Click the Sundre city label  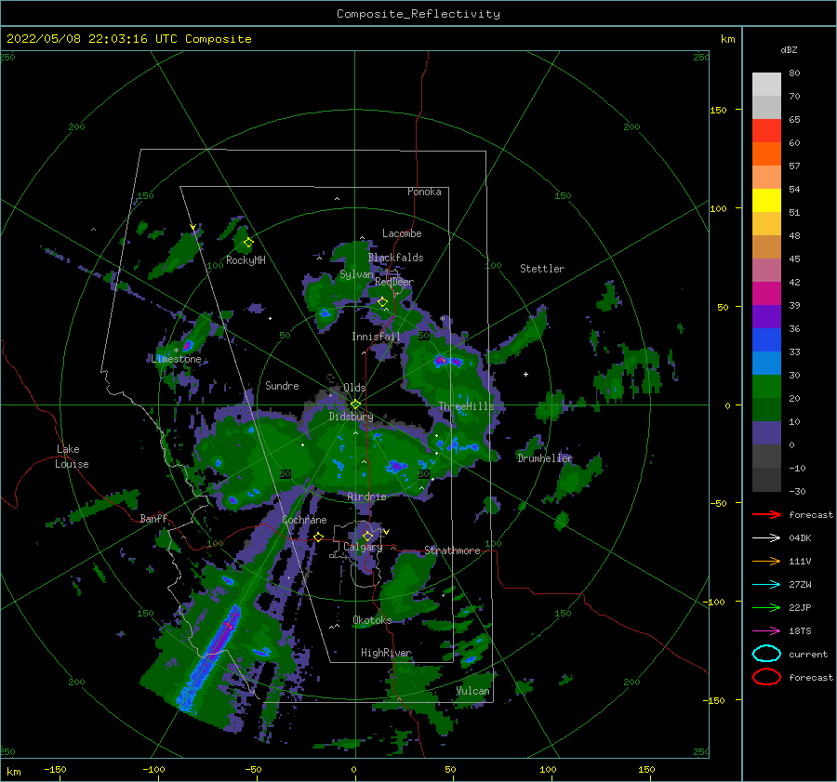pyautogui.click(x=282, y=385)
